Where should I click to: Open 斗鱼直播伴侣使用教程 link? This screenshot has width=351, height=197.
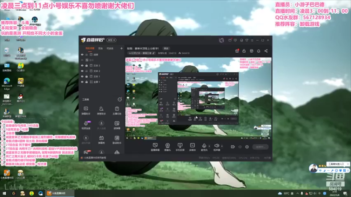point(95,158)
